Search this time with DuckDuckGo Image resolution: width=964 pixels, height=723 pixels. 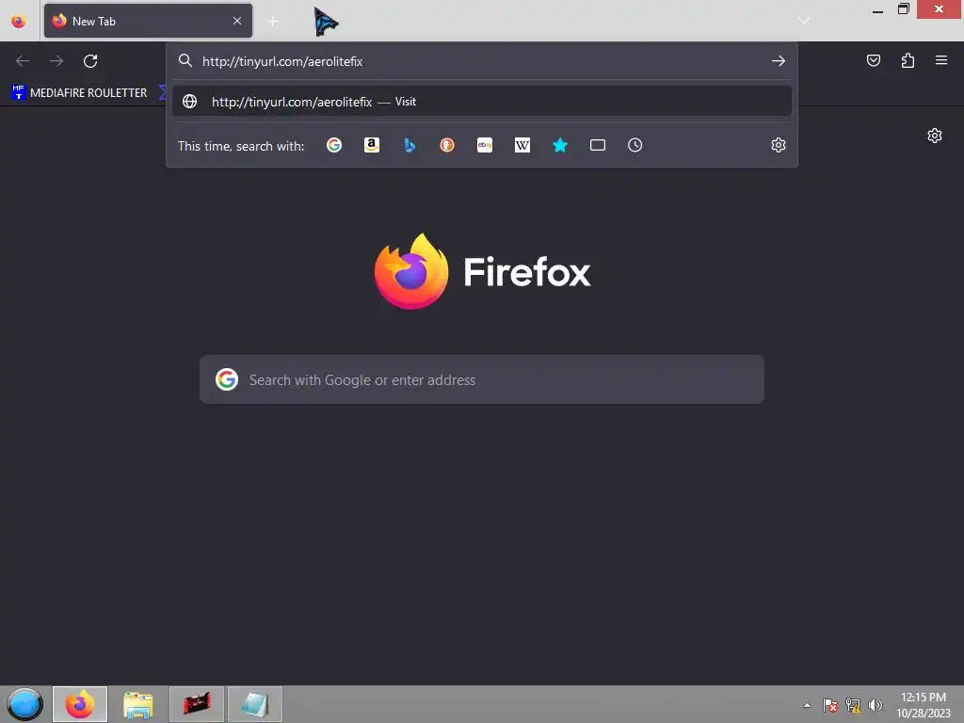[x=447, y=145]
